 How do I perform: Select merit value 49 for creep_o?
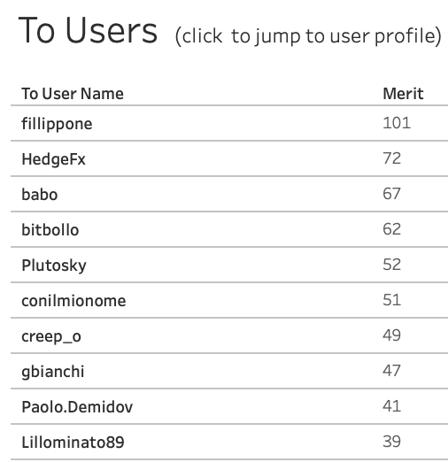[391, 335]
